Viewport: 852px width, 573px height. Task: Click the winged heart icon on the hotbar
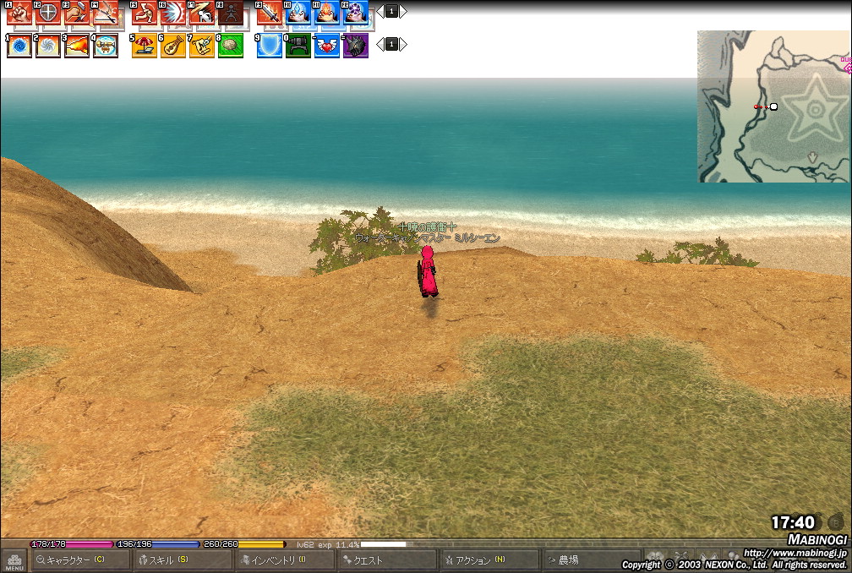coord(326,46)
